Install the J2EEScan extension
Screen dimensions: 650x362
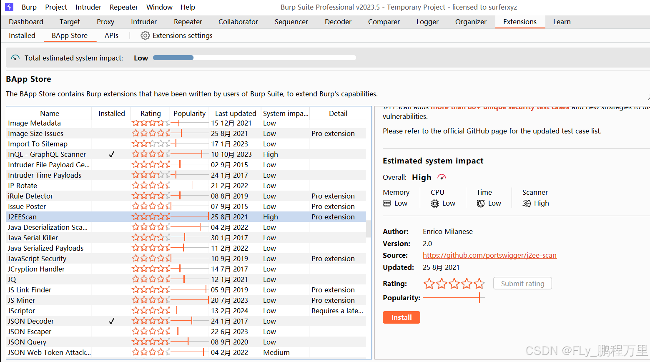401,317
